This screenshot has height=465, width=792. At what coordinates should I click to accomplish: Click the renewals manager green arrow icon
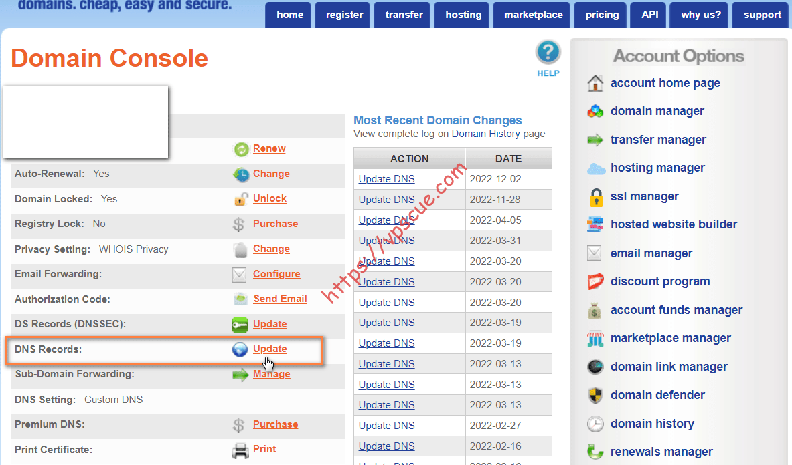click(x=596, y=452)
